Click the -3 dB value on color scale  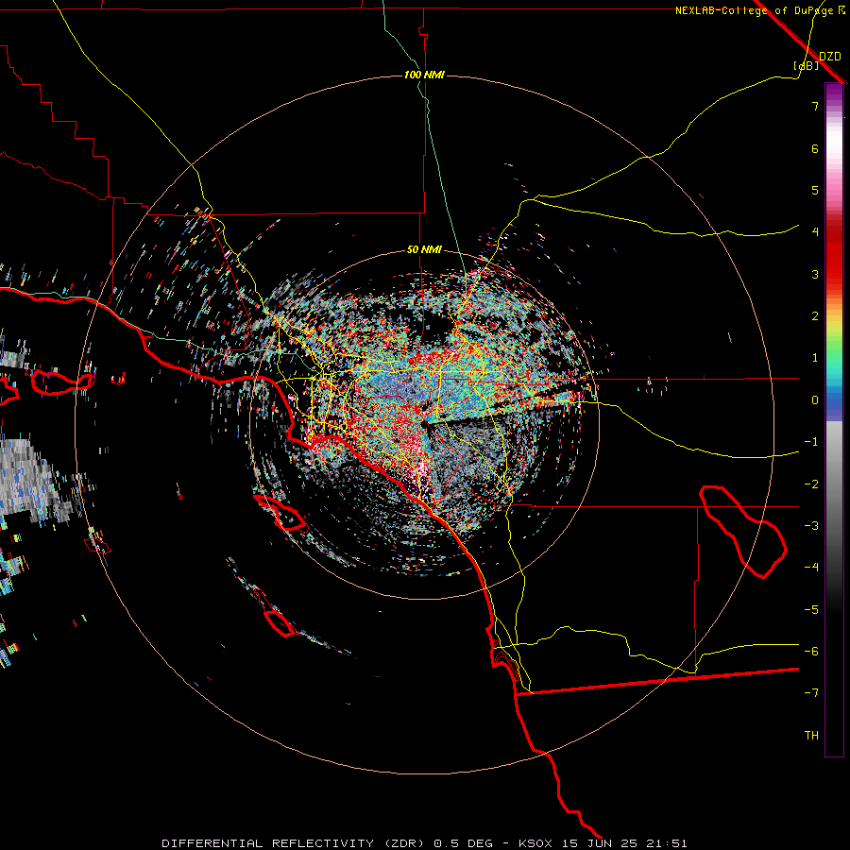pyautogui.click(x=811, y=526)
